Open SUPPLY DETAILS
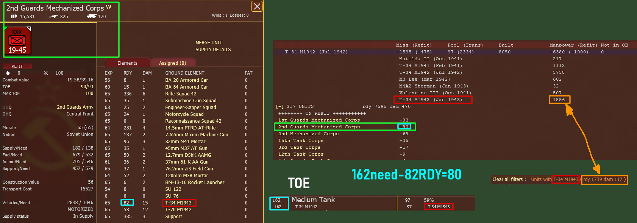Image resolution: width=637 pixels, height=223 pixels. click(213, 50)
